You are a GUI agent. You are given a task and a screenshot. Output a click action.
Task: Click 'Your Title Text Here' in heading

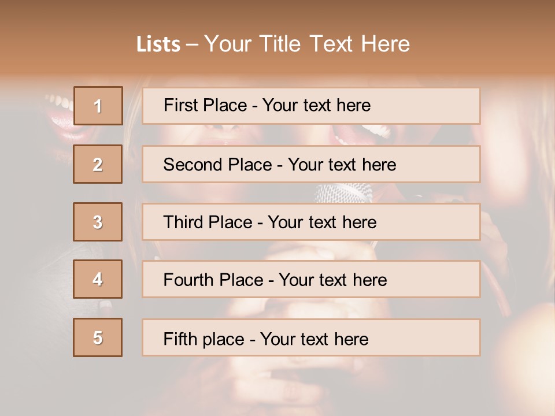pyautogui.click(x=307, y=44)
